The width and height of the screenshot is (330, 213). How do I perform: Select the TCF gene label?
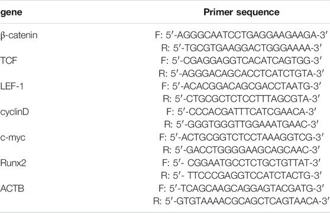(9, 61)
